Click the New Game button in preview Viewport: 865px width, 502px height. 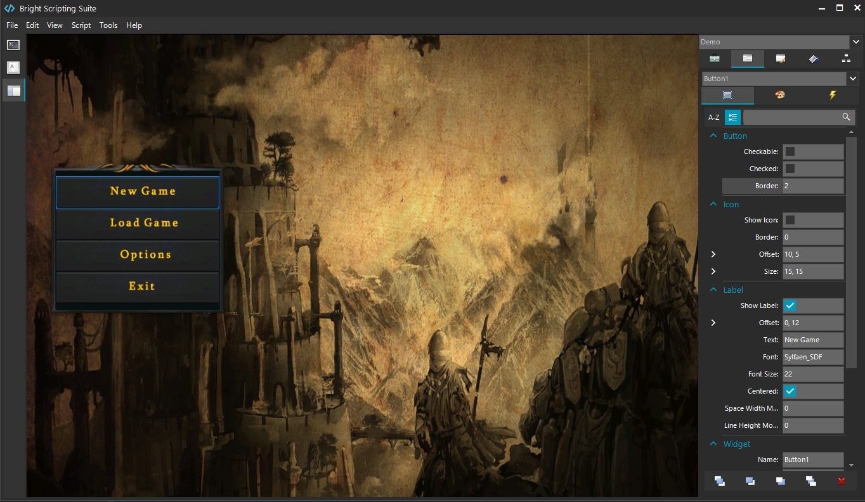pos(138,192)
